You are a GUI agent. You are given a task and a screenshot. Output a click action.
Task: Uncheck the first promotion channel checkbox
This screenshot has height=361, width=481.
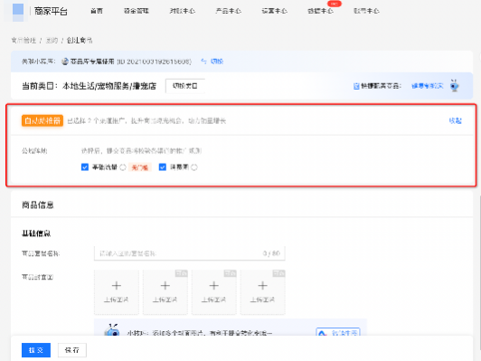pyautogui.click(x=85, y=167)
